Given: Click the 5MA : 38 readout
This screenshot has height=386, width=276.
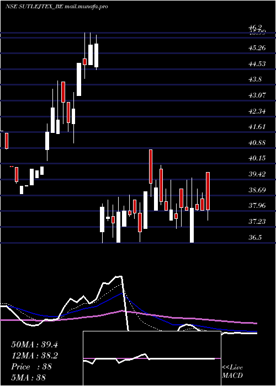Looking at the screenshot, I should 29,377.
